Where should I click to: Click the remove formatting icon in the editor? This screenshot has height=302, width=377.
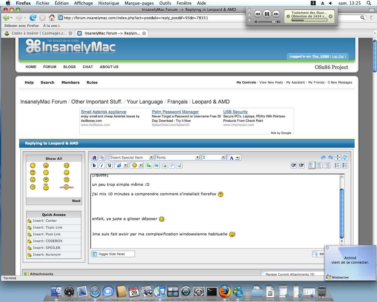click(94, 157)
